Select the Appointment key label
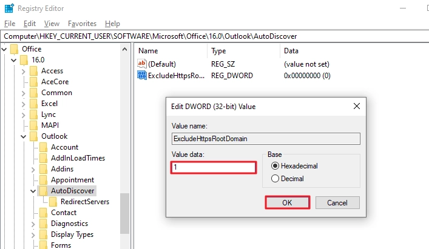 (x=72, y=180)
